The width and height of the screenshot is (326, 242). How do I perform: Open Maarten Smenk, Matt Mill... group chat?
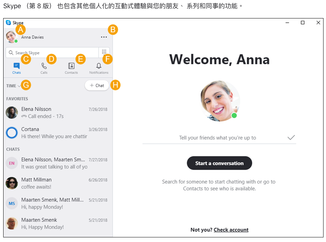point(58,203)
